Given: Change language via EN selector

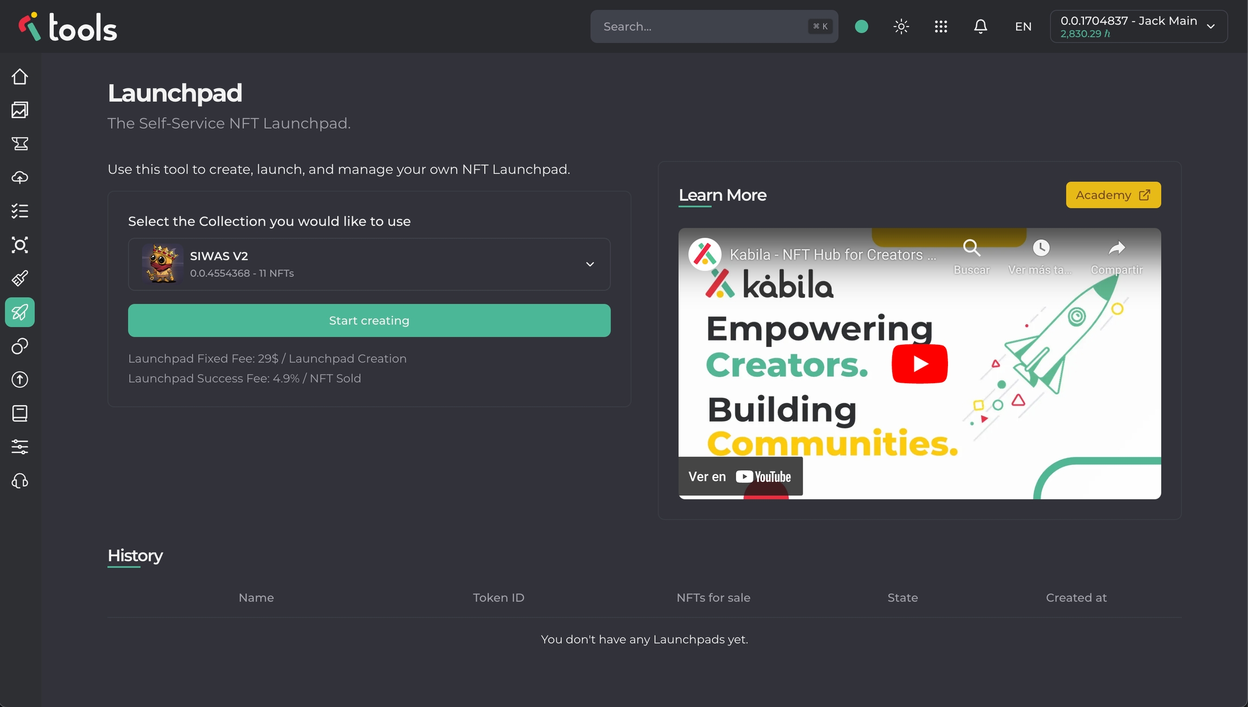Looking at the screenshot, I should coord(1023,27).
